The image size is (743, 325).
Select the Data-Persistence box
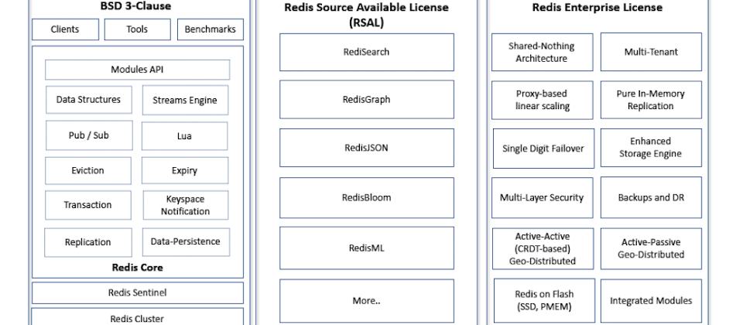click(x=187, y=241)
